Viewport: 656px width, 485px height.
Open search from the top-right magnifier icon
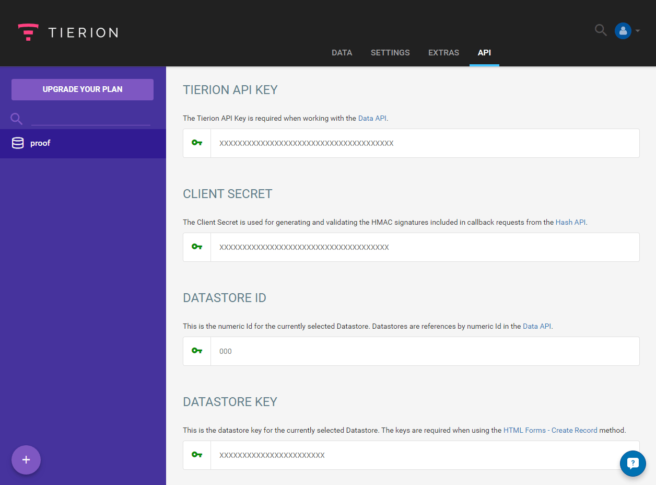600,30
